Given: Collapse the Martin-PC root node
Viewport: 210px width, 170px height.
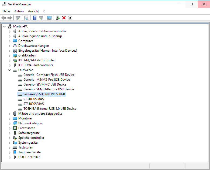Looking at the screenshot, I should click(x=4, y=26).
